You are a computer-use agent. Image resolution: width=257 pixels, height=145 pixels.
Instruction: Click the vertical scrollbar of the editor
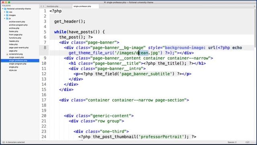tap(255, 28)
